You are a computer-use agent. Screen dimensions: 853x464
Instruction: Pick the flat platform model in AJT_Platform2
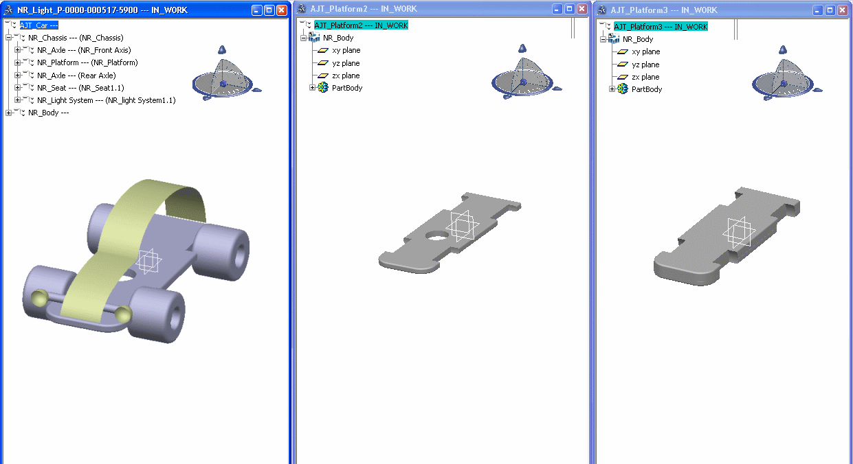tap(450, 233)
